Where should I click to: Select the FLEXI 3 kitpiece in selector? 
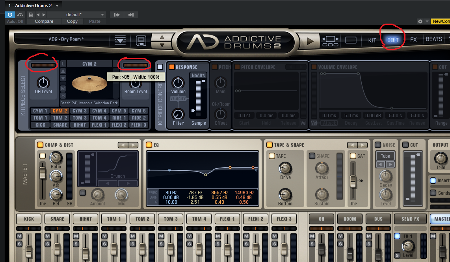[139, 125]
